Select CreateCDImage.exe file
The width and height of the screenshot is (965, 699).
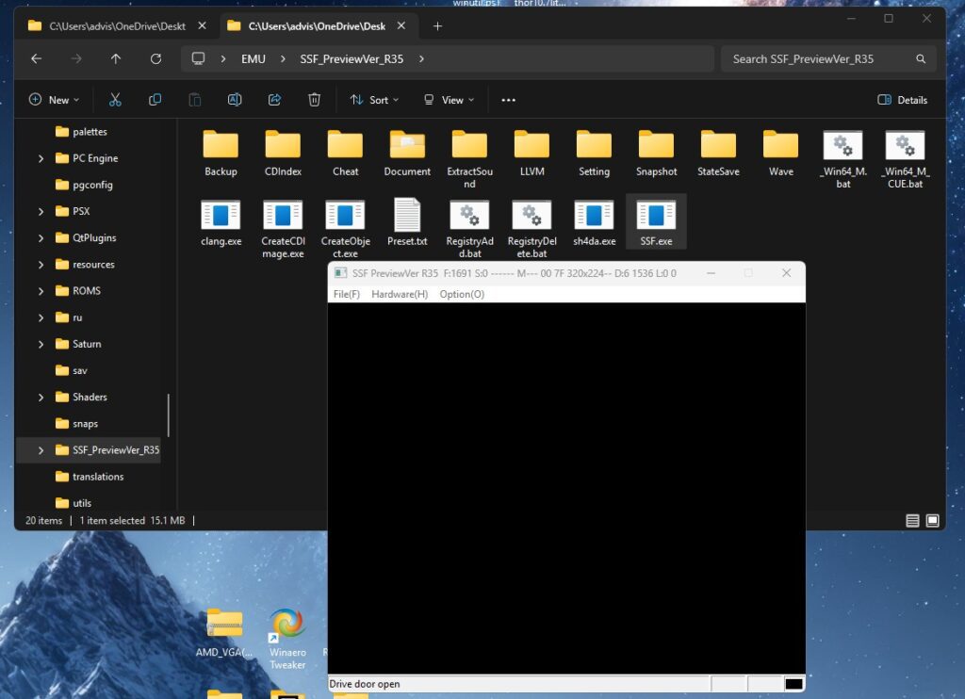pyautogui.click(x=283, y=228)
